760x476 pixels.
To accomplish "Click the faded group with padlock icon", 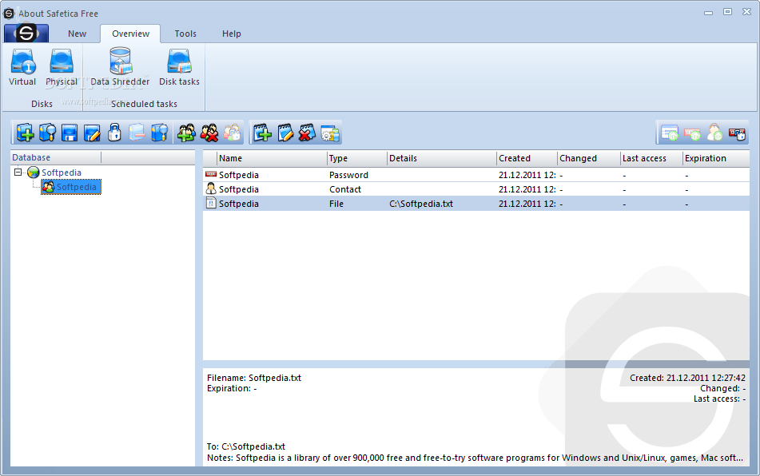I will coord(232,133).
